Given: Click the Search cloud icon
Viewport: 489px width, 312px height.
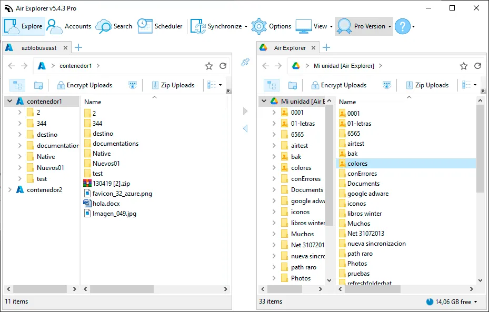Looking at the screenshot, I should tap(103, 26).
